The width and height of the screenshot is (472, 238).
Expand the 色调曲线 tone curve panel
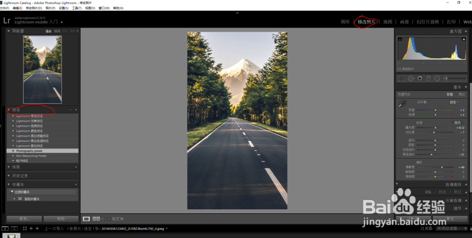466,185
